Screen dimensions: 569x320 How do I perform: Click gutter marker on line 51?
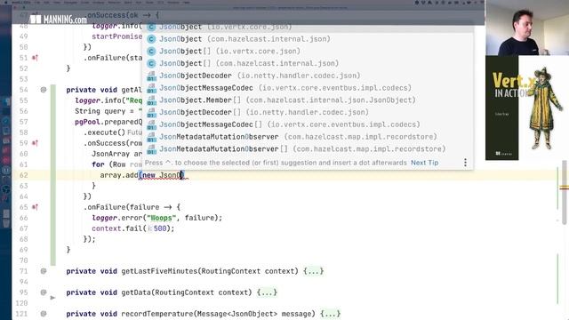[x=35, y=58]
